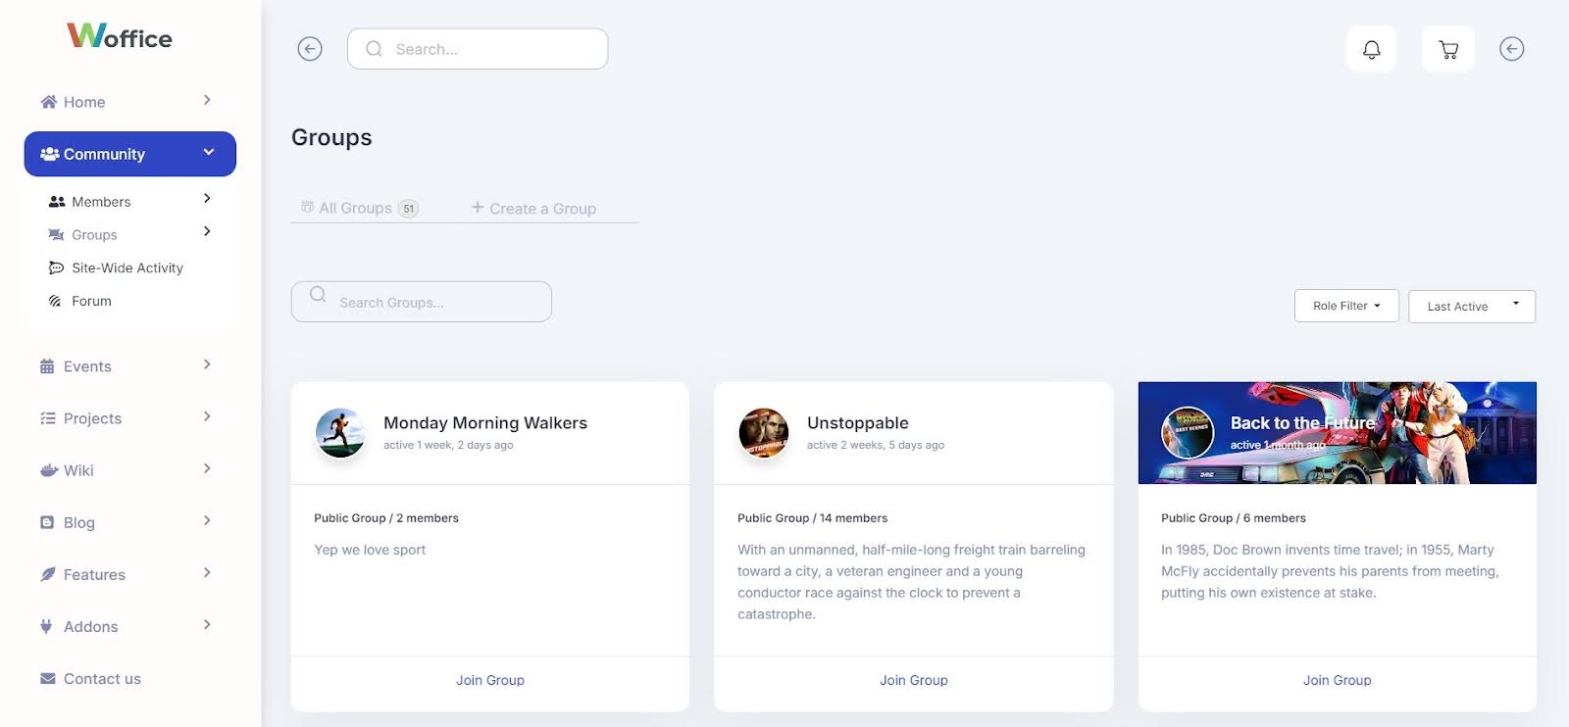The image size is (1569, 727).
Task: Open the shopping cart icon
Action: tap(1447, 49)
